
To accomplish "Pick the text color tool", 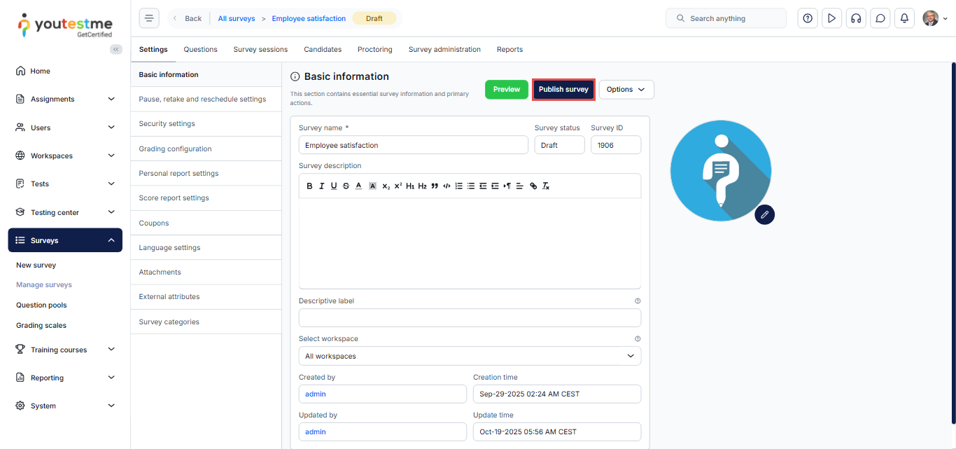I will (358, 186).
